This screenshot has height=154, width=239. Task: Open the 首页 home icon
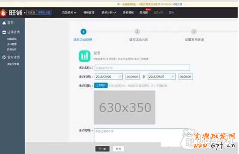4,23
